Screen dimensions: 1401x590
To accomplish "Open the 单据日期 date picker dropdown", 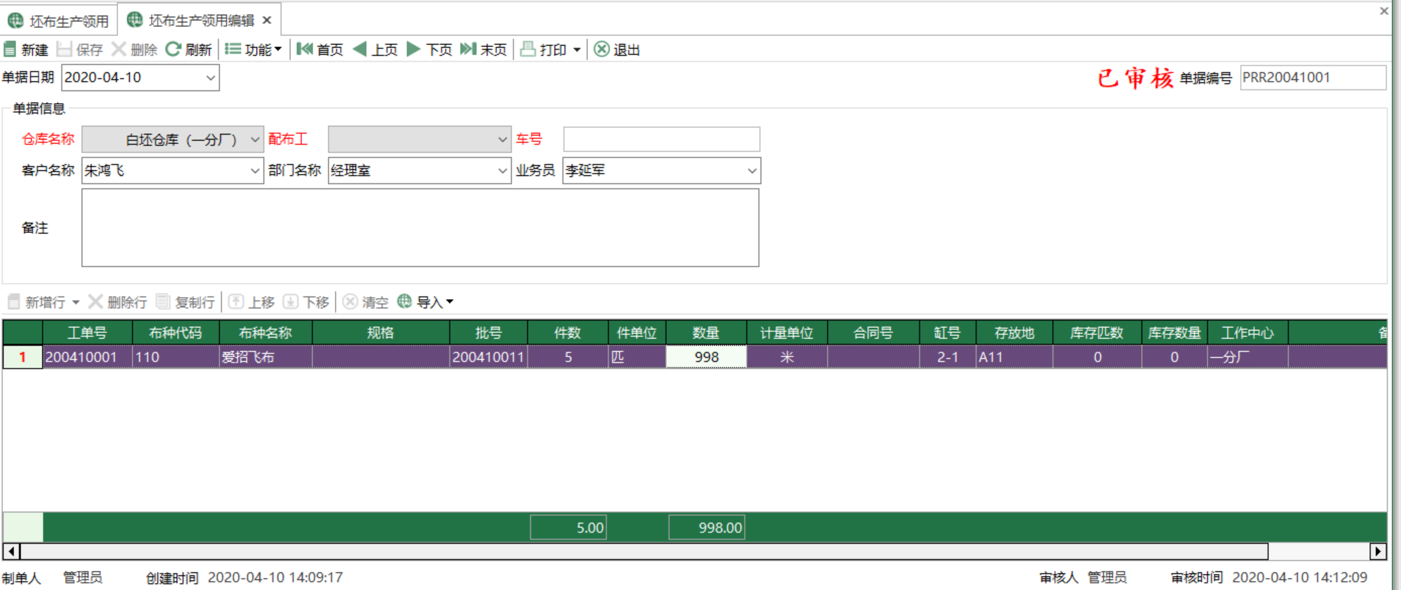I will pos(211,77).
